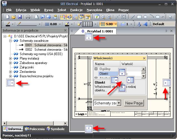Image resolution: width=177 pixels, height=139 pixels.
Task: Toggle the project information pane toolbar button
Action: 63,17
